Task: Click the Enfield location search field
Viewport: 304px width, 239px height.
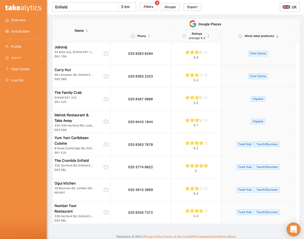Action: pyautogui.click(x=85, y=7)
